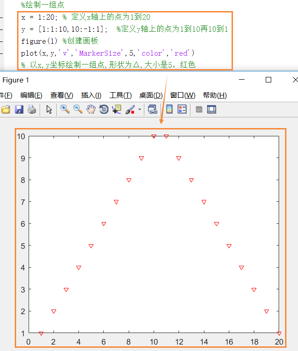The height and width of the screenshot is (351, 298).
Task: Activate the Zoom Out magnifier tool
Action: pos(78,110)
